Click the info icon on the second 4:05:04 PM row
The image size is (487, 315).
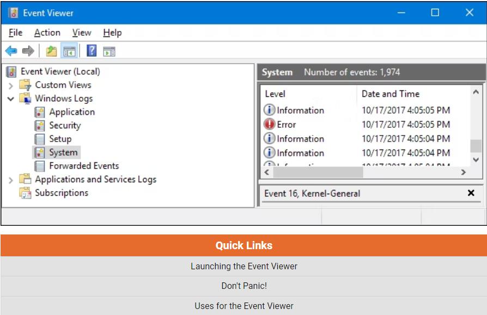pyautogui.click(x=269, y=153)
